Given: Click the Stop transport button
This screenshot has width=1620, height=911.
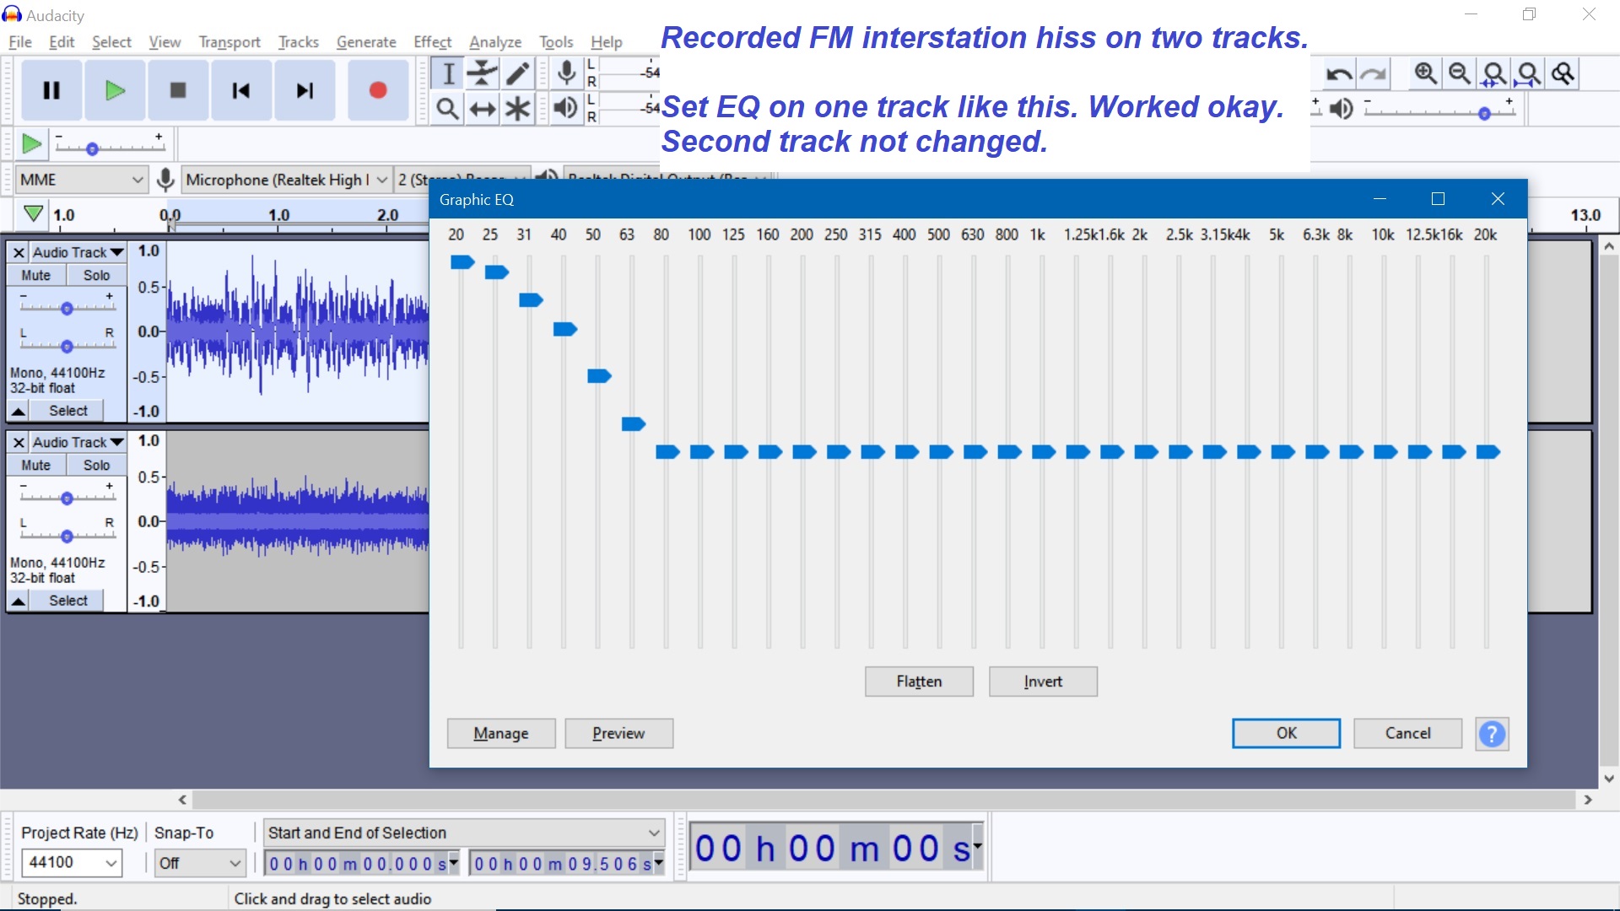Looking at the screenshot, I should pyautogui.click(x=178, y=90).
